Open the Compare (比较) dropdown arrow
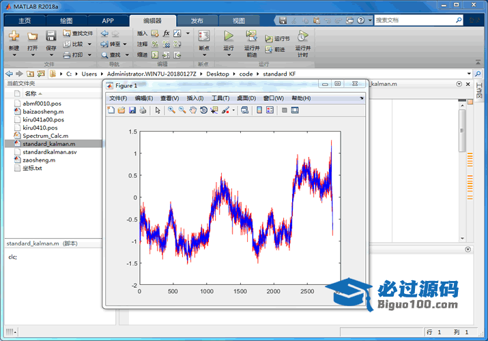Viewport: 488px width, 341px height. coord(89,44)
